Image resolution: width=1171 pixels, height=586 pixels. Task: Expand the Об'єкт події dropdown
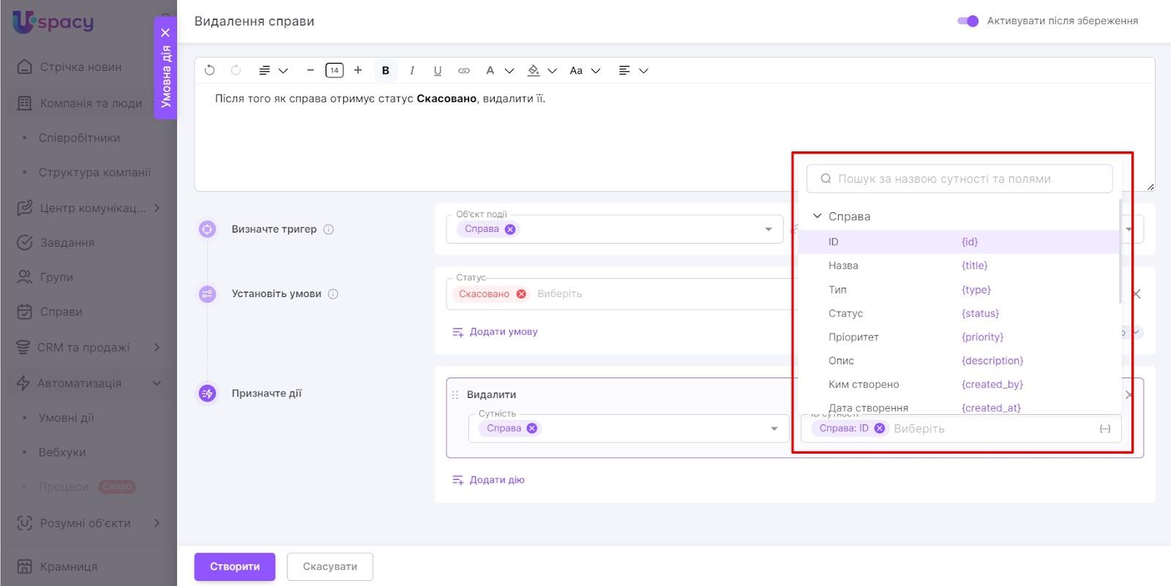pos(768,229)
